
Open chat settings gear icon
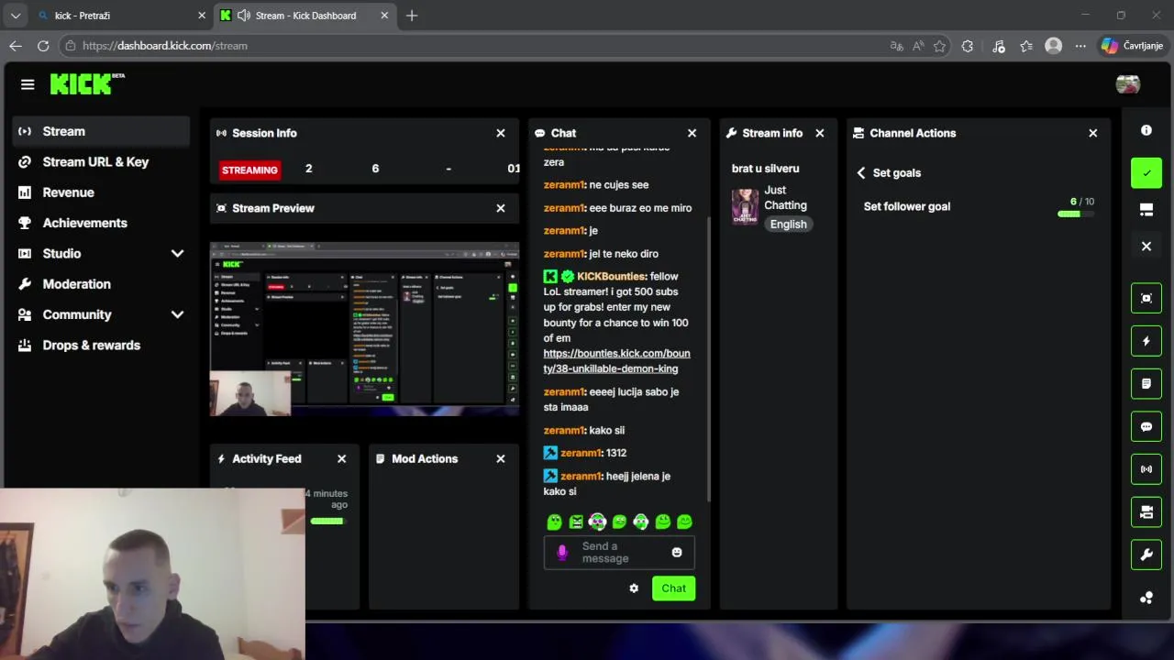634,588
